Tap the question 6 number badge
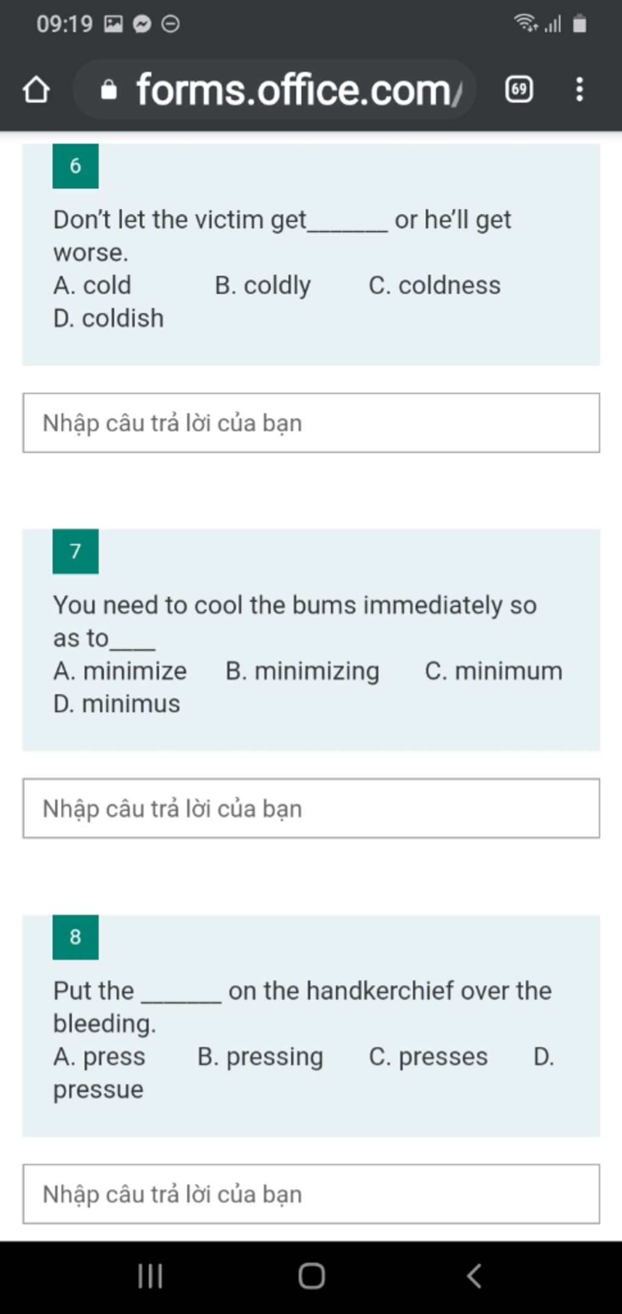 tap(75, 166)
